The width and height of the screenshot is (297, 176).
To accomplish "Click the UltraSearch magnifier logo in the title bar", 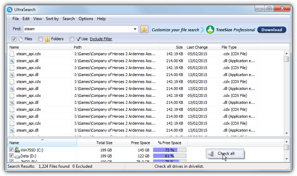I will coord(10,10).
